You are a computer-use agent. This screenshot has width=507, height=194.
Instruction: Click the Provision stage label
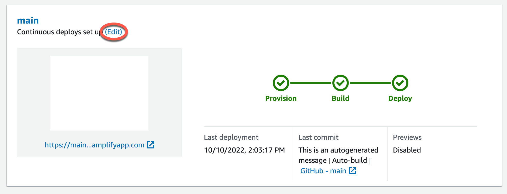coord(281,98)
